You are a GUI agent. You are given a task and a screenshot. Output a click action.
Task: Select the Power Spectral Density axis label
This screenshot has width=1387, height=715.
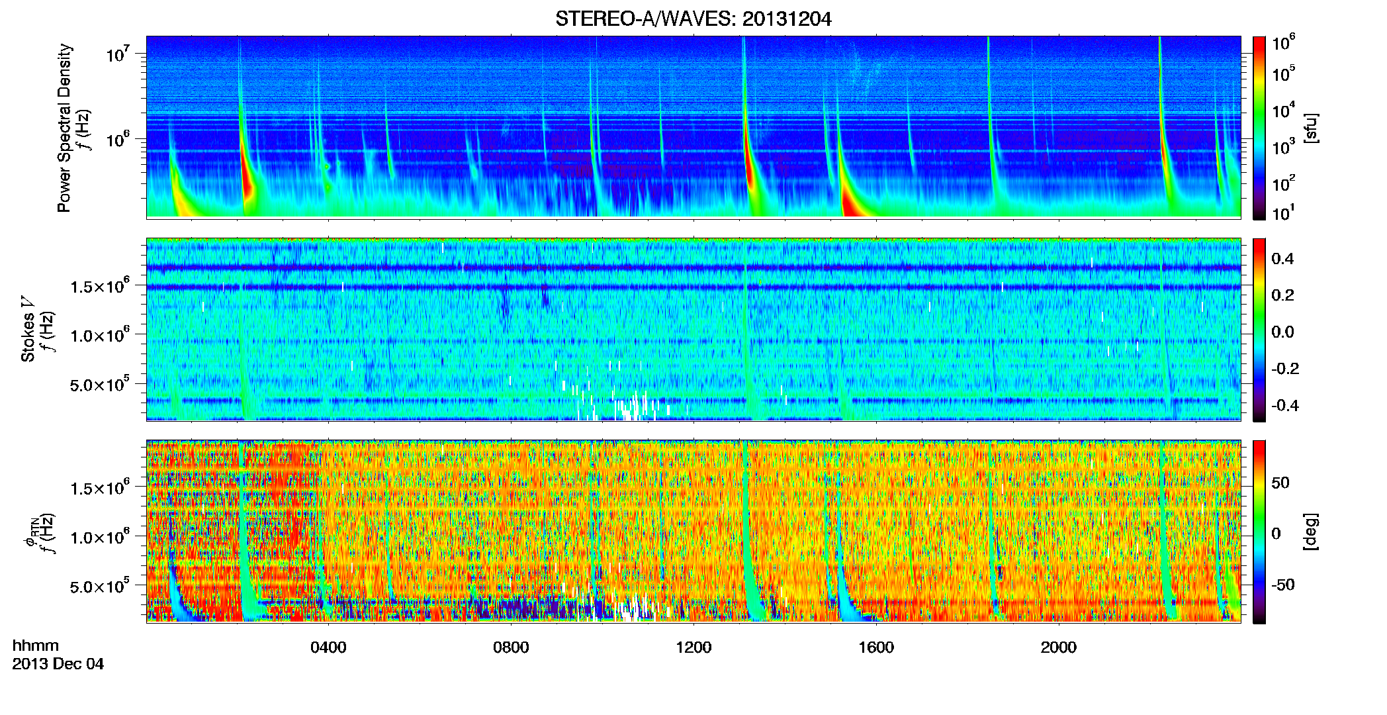pyautogui.click(x=64, y=128)
